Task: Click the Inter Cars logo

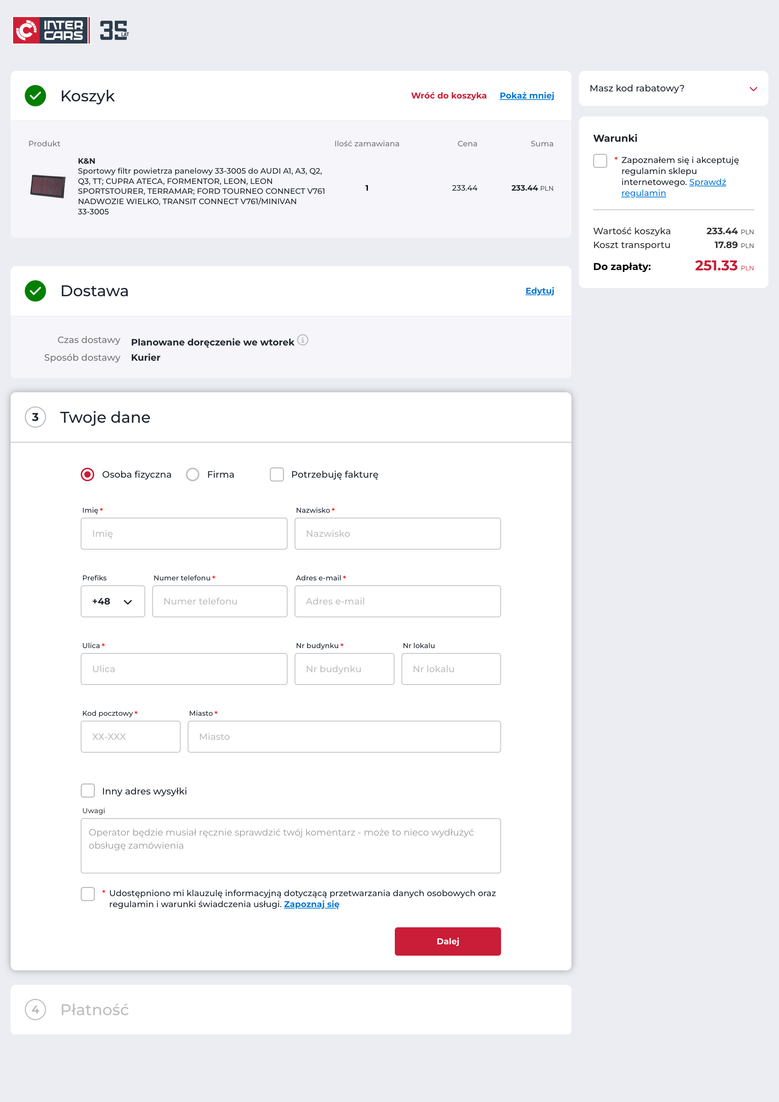Action: 50,30
